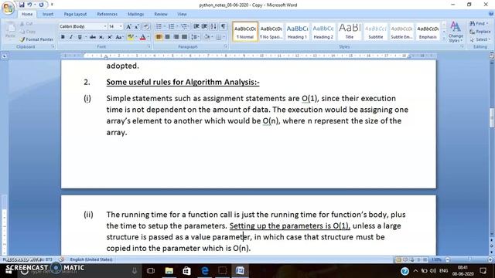Set Align Text Left
This screenshot has width=495, height=278.
pyautogui.click(x=159, y=37)
